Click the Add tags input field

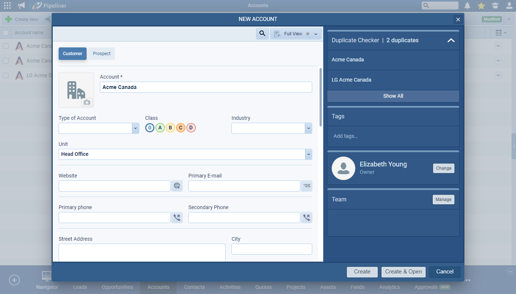click(393, 136)
